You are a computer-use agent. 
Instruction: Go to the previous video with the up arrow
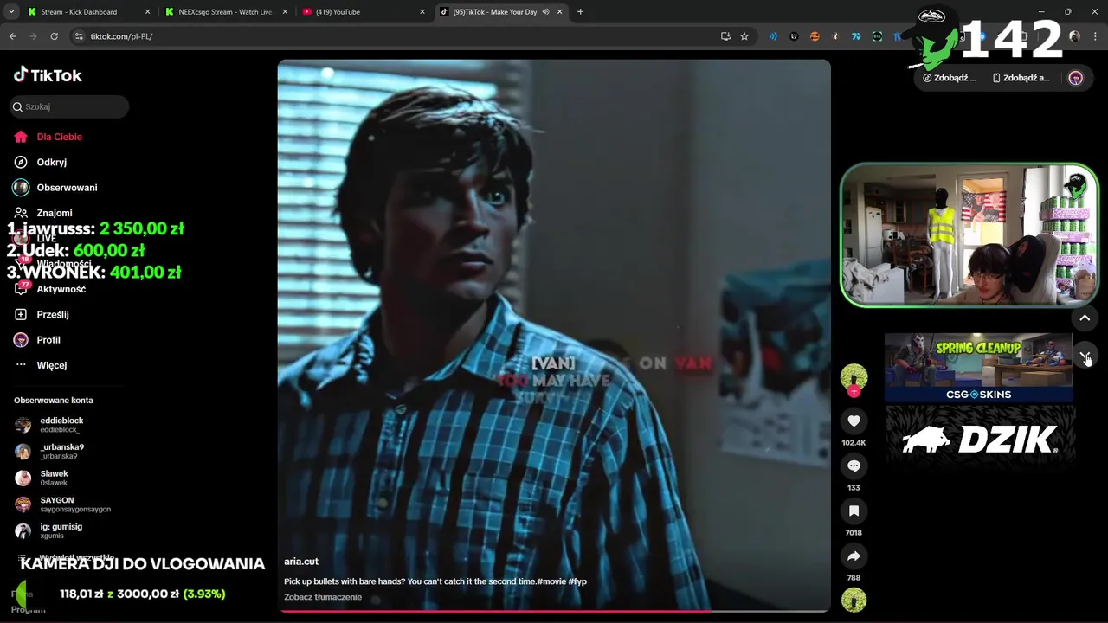point(1085,318)
